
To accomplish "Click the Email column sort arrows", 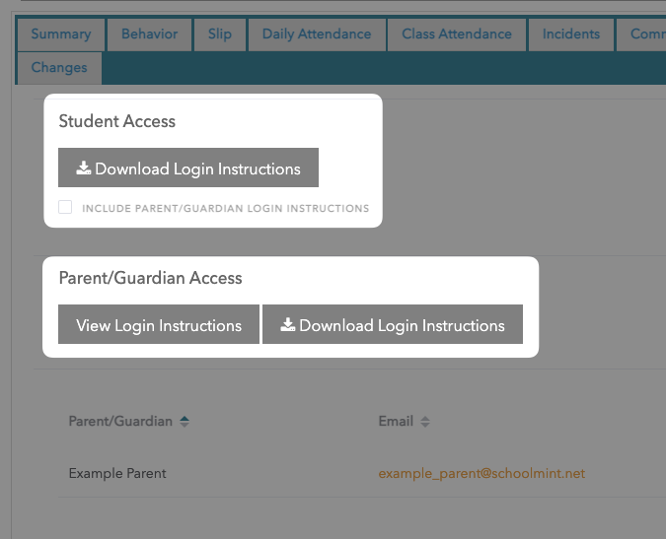I will pyautogui.click(x=425, y=422).
